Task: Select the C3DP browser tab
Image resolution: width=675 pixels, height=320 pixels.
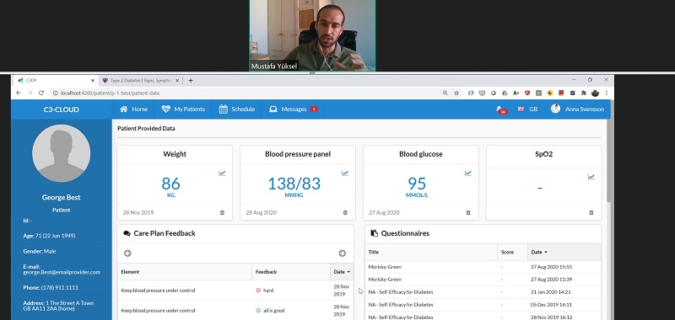Action: [55, 80]
